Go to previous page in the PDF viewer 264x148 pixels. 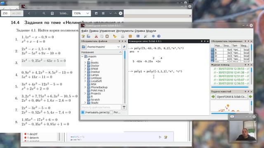pyautogui.click(x=29, y=13)
